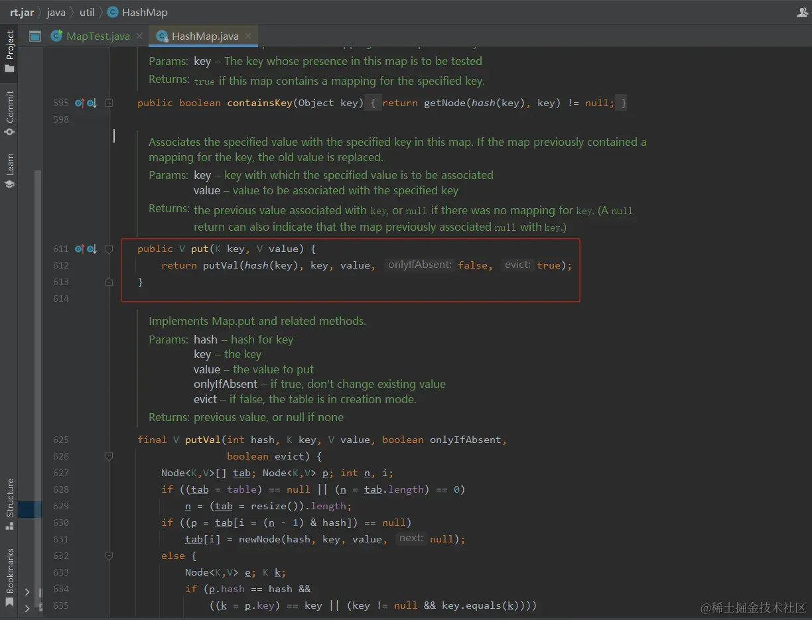Open the Structure tool window
The height and width of the screenshot is (620, 812).
point(9,504)
